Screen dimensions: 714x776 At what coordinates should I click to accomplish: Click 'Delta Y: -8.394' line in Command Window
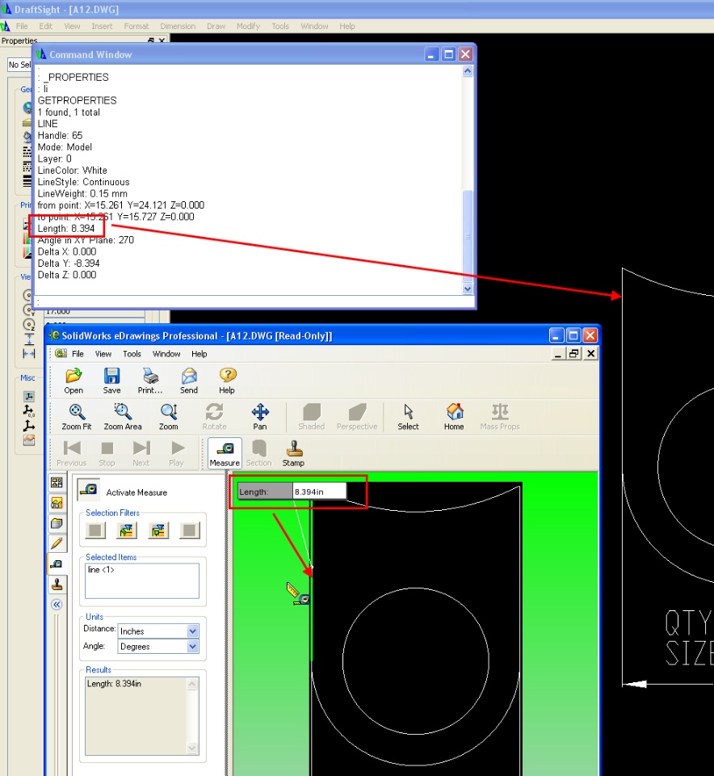(x=69, y=264)
